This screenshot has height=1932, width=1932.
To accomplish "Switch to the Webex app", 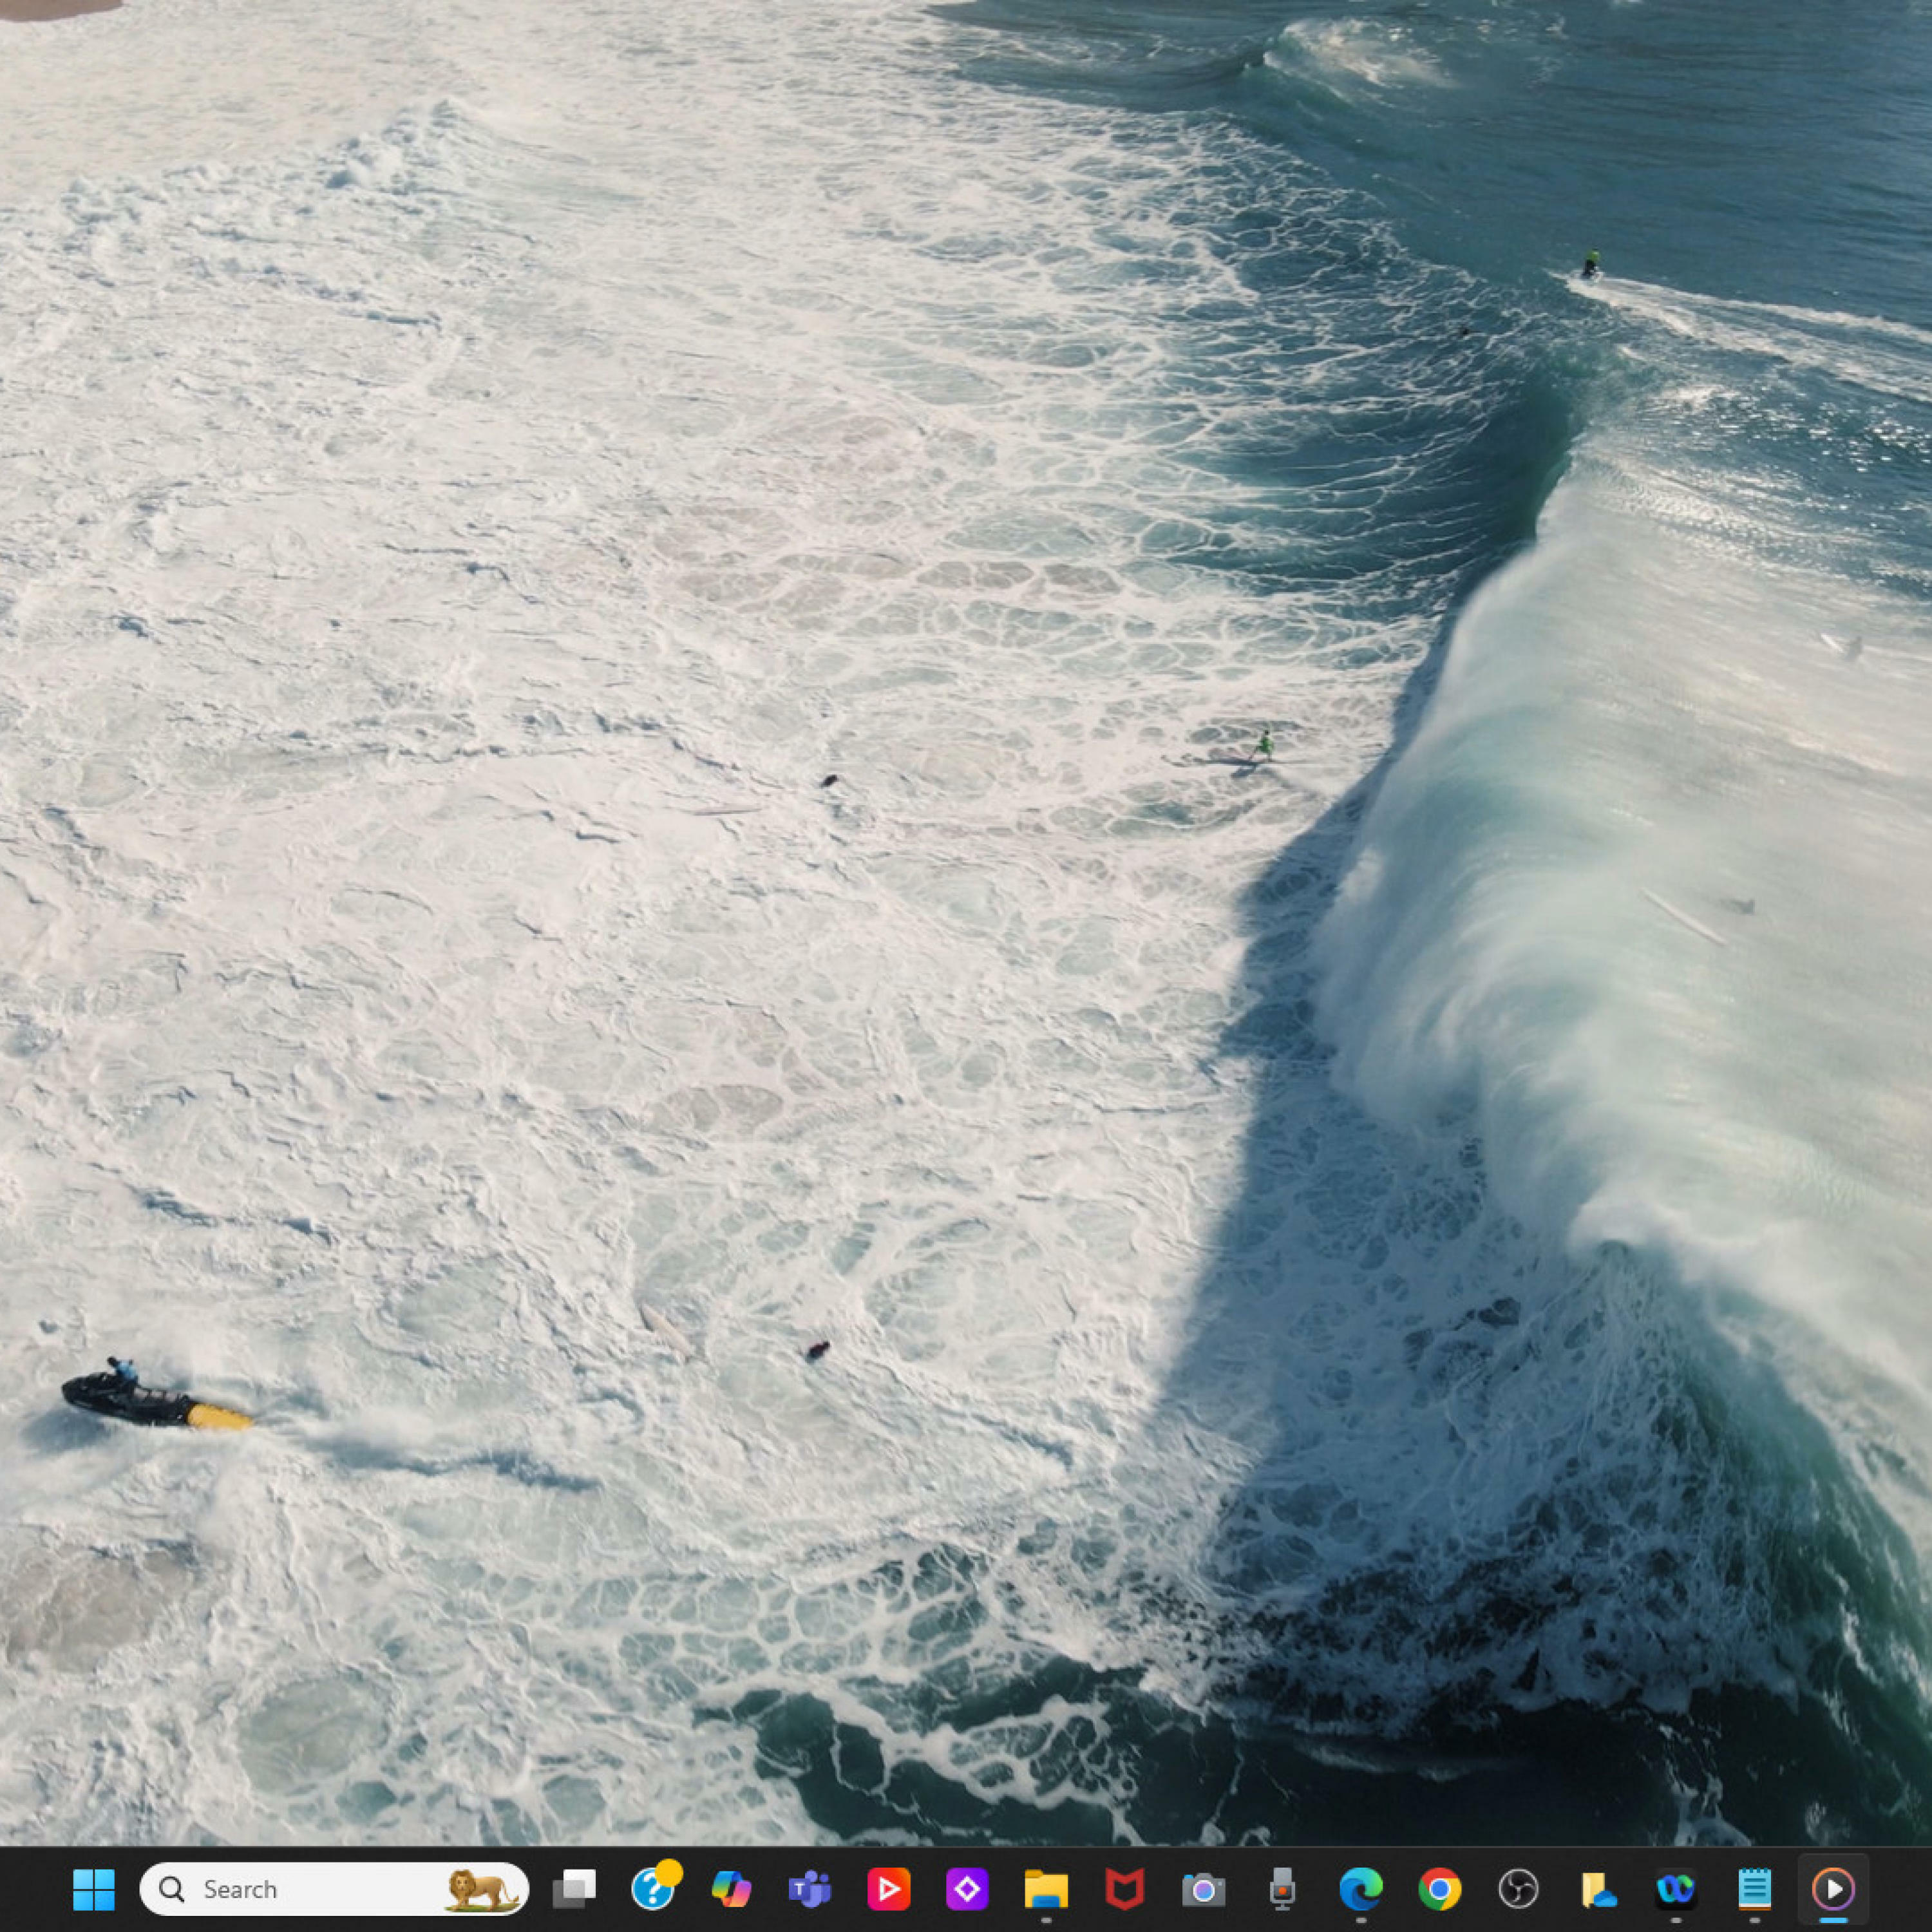I will tap(1675, 1889).
